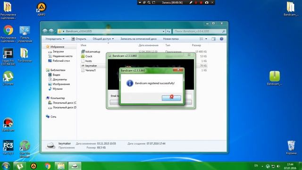This screenshot has width=302, height=170.
Task: Go forward in the Explorer window
Action: [x=51, y=31]
